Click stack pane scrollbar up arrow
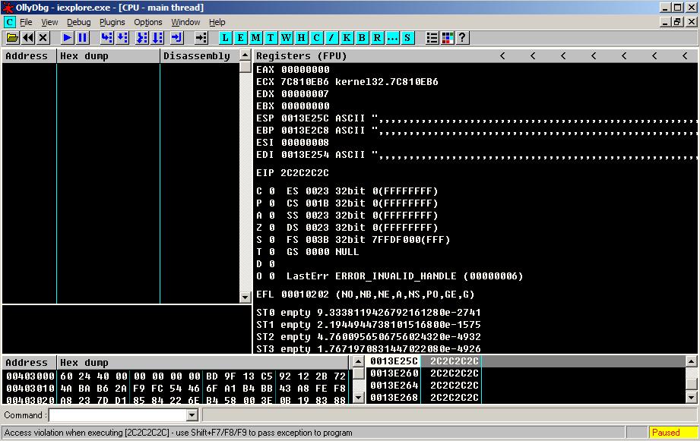The height and width of the screenshot is (441, 700). point(691,361)
